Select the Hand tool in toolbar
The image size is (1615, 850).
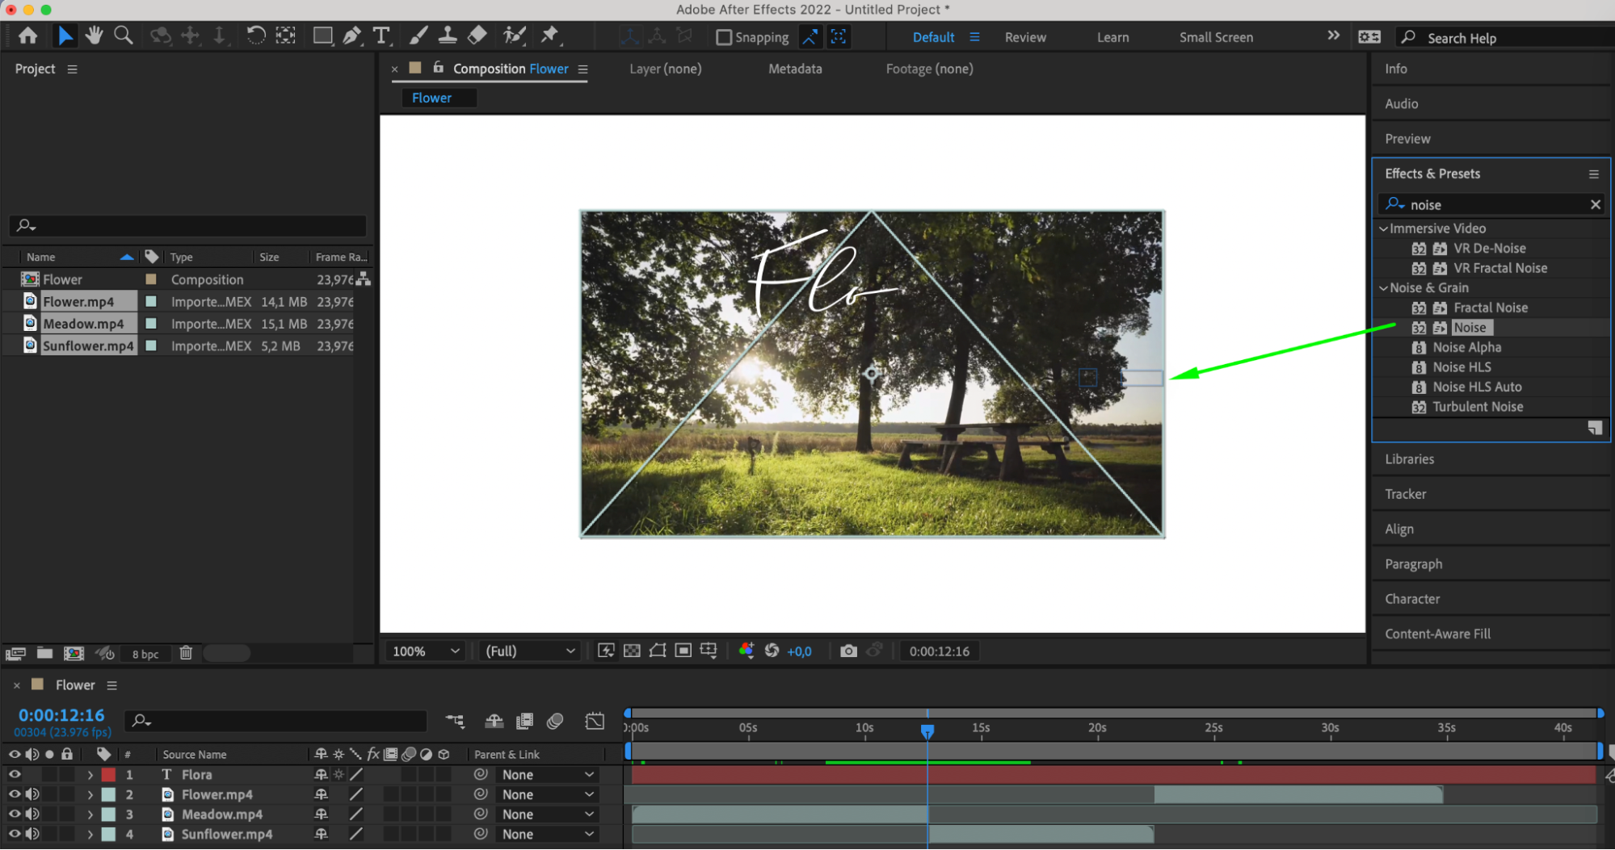(x=94, y=36)
